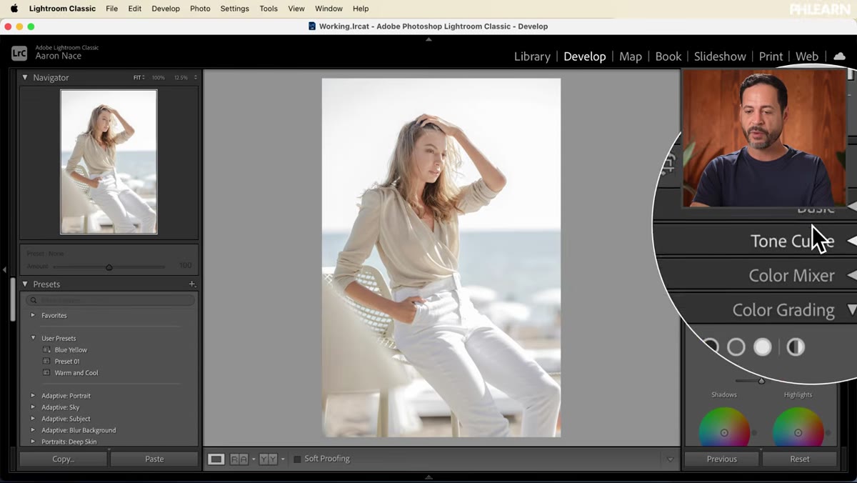Click the Paste settings button
857x483 pixels.
coord(154,459)
